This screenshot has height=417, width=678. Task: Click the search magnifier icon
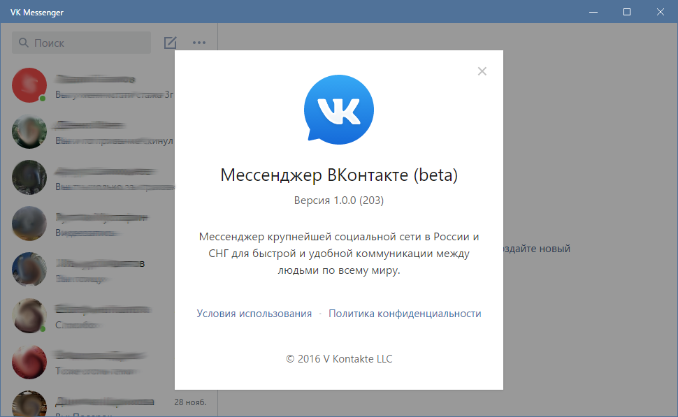pos(24,43)
